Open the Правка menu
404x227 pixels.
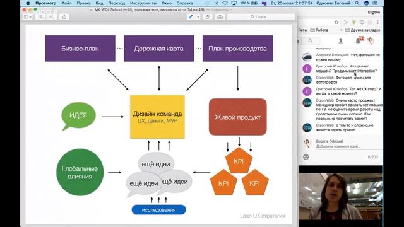coord(83,3)
